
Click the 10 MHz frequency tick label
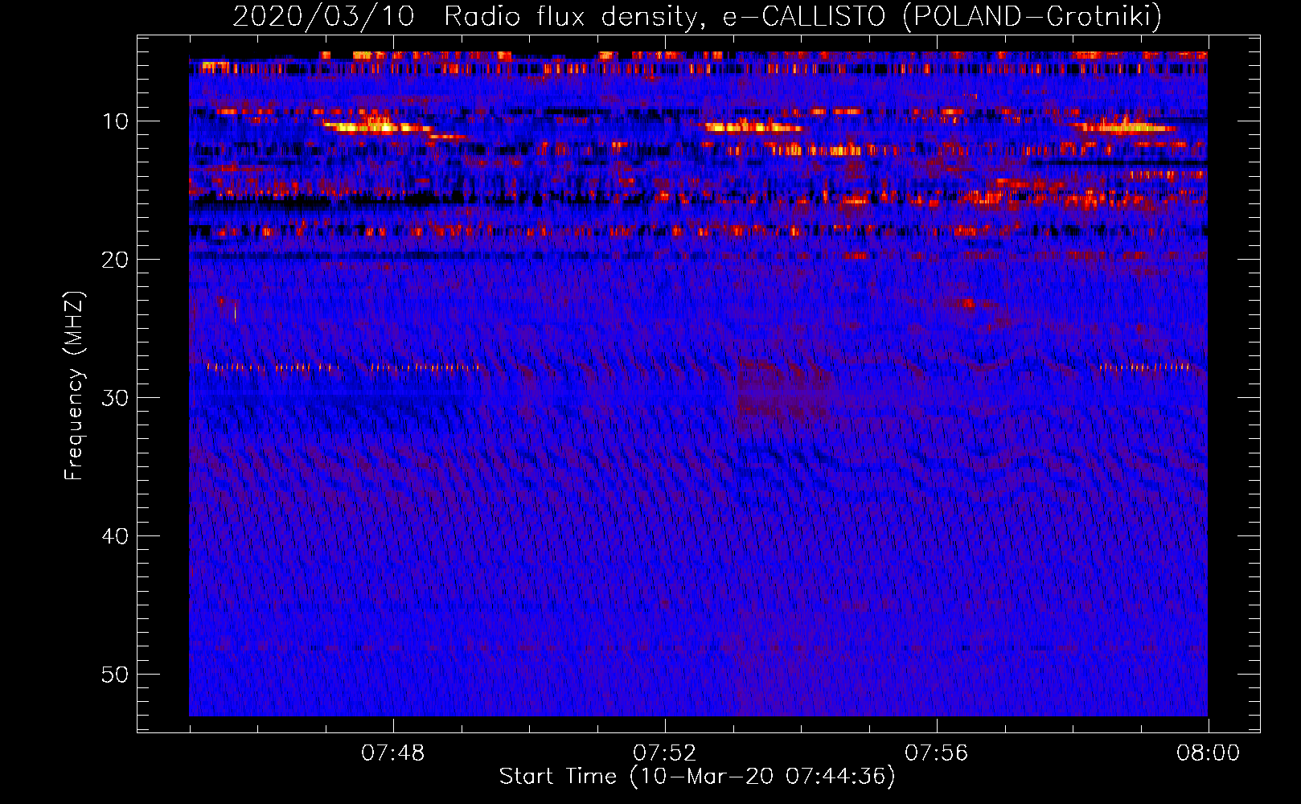click(116, 121)
